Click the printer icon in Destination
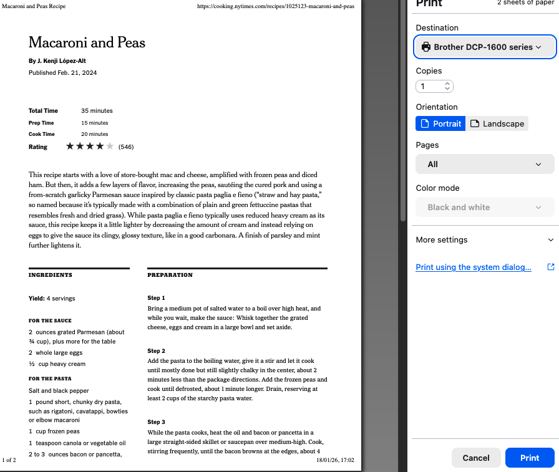This screenshot has width=559, height=472. (x=426, y=47)
